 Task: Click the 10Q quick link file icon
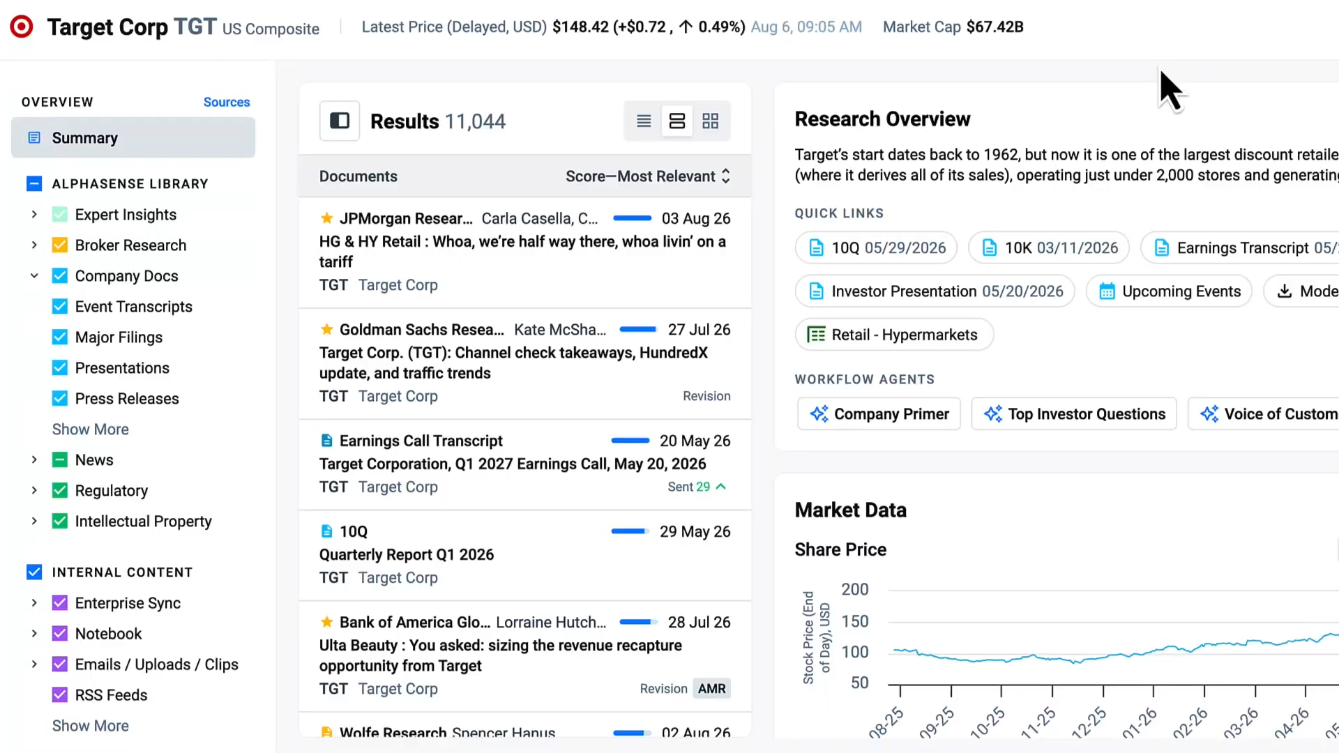(x=816, y=248)
